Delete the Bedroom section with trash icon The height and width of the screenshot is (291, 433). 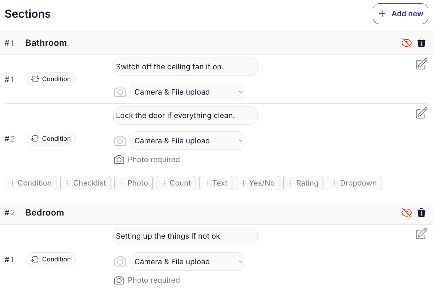pos(421,213)
